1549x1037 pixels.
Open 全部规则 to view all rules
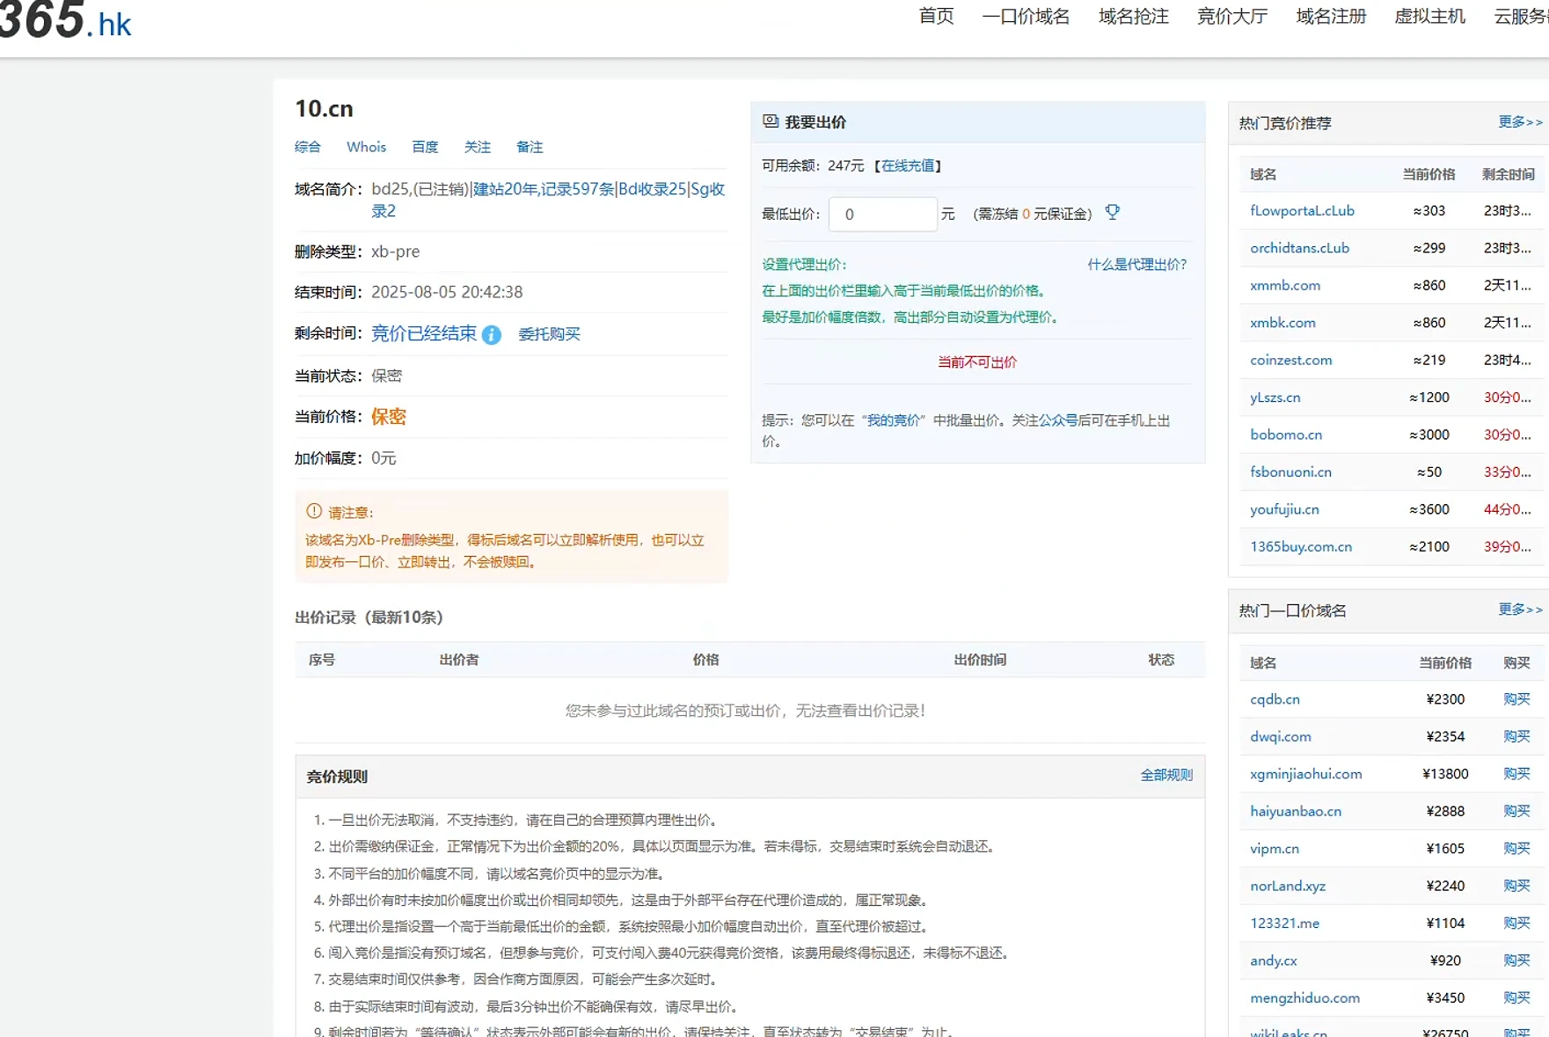pyautogui.click(x=1165, y=775)
